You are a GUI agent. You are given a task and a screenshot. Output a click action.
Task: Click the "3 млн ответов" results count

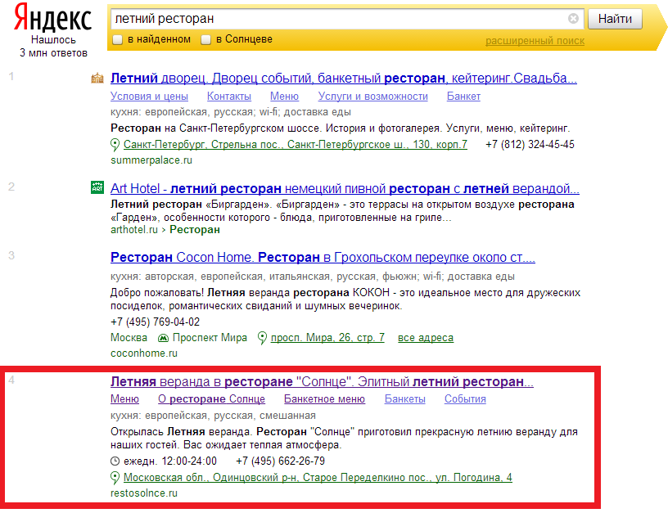click(x=54, y=53)
